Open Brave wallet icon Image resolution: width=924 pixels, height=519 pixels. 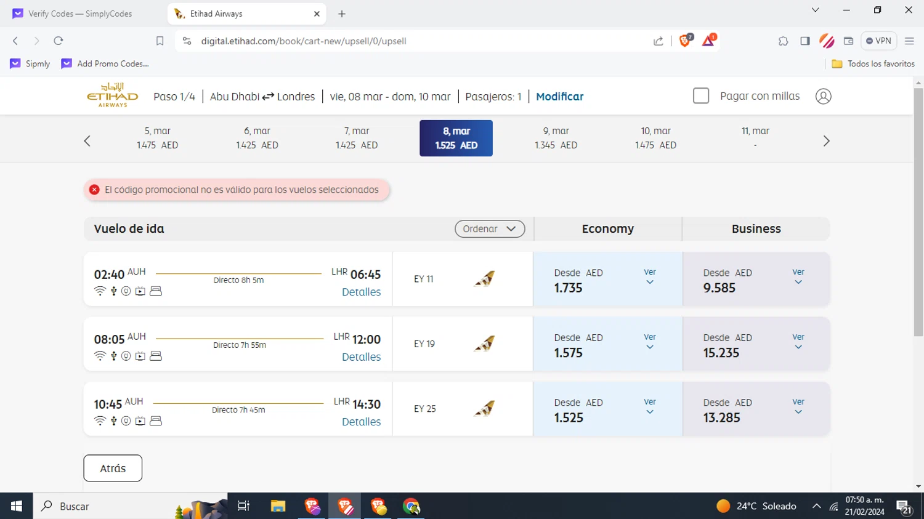click(x=848, y=41)
